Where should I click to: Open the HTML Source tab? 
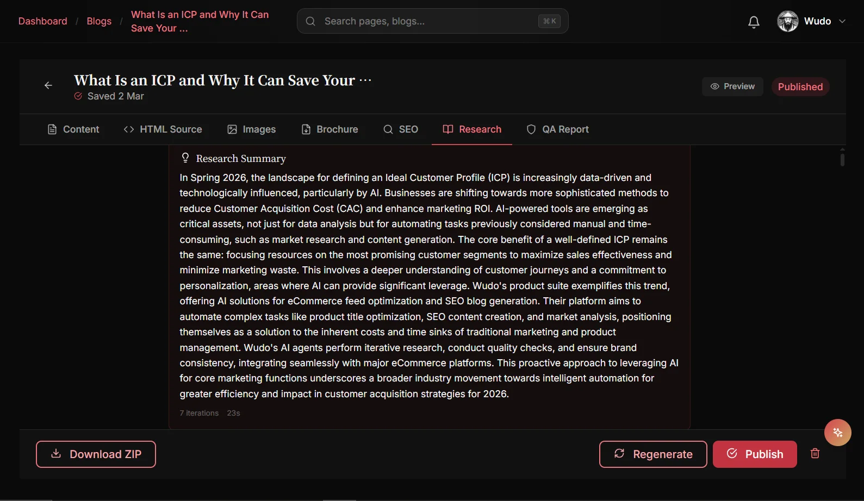click(163, 129)
